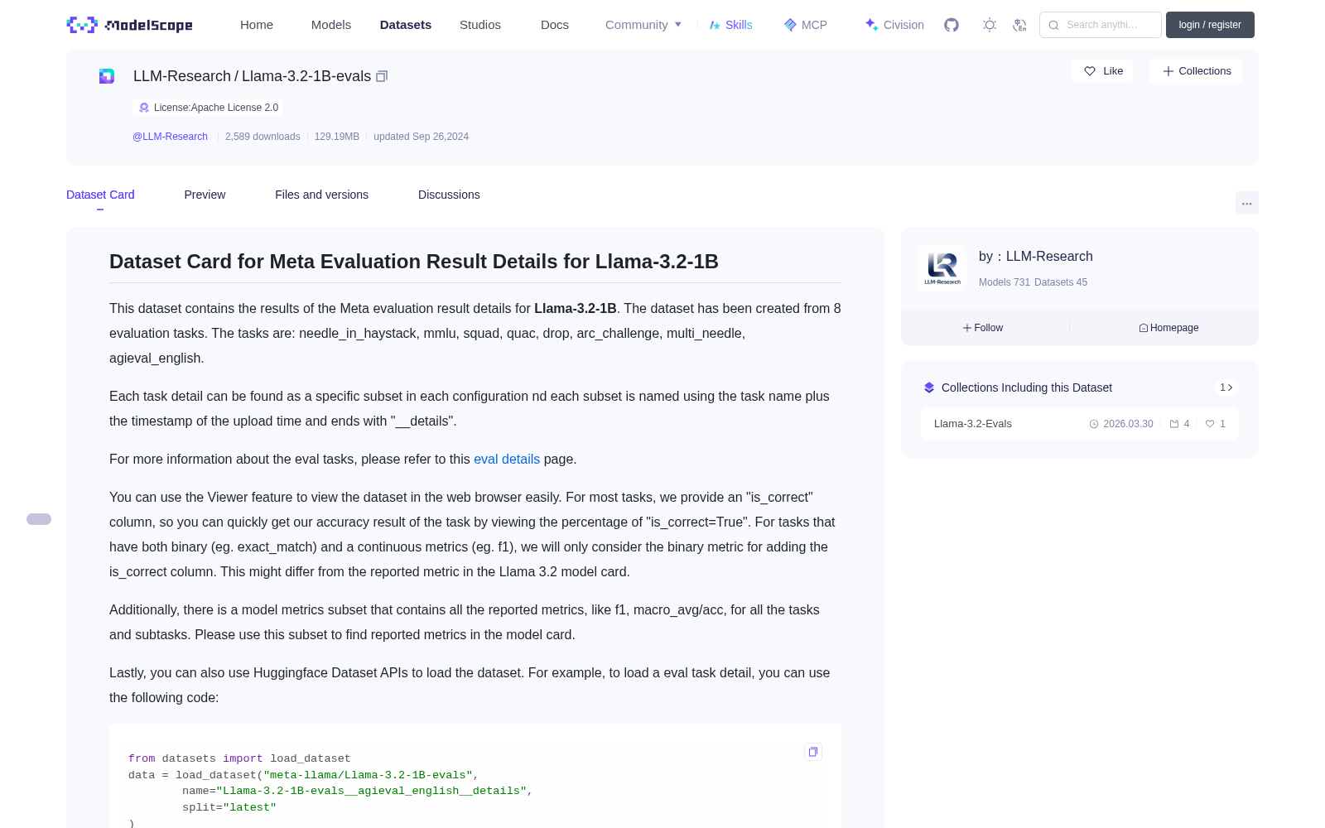Switch to the Preview tab
This screenshot has width=1325, height=828.
pos(205,195)
